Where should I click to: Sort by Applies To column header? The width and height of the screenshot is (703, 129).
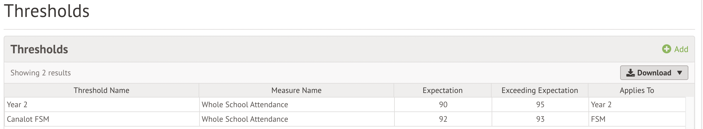(x=637, y=90)
